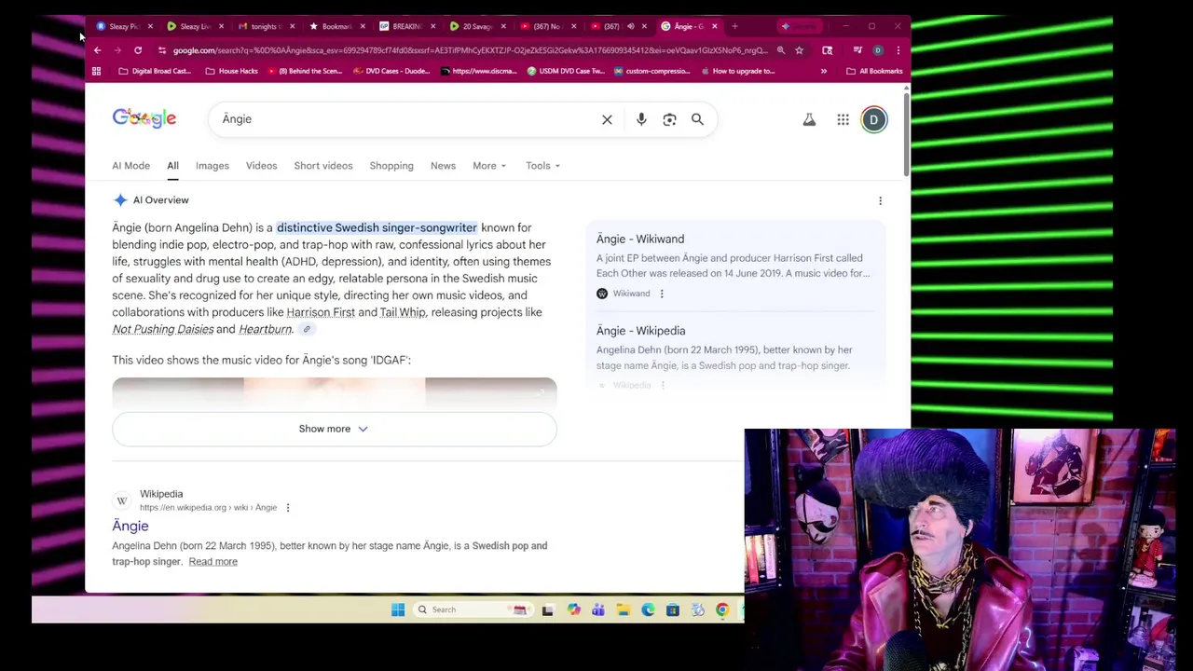The image size is (1193, 671).
Task: Open the bookmarks bar apps grid icon
Action: pos(96,71)
